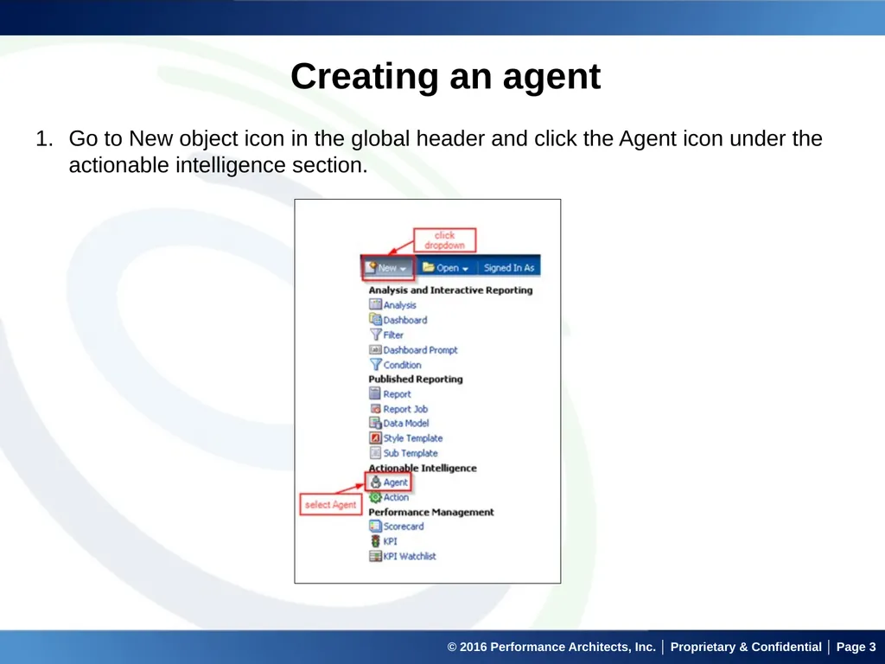
Task: Click the Agent icon
Action: pos(375,482)
